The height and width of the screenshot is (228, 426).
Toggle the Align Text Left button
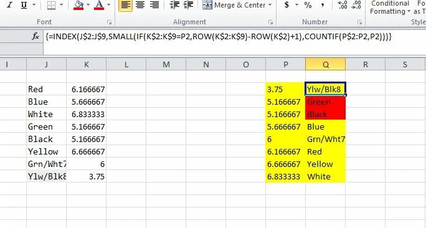pyautogui.click(x=125, y=5)
